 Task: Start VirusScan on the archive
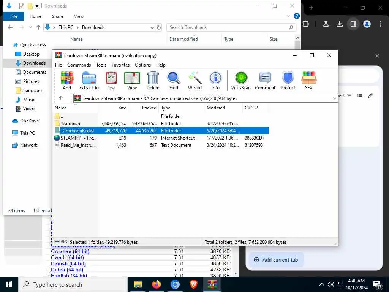[x=241, y=81]
